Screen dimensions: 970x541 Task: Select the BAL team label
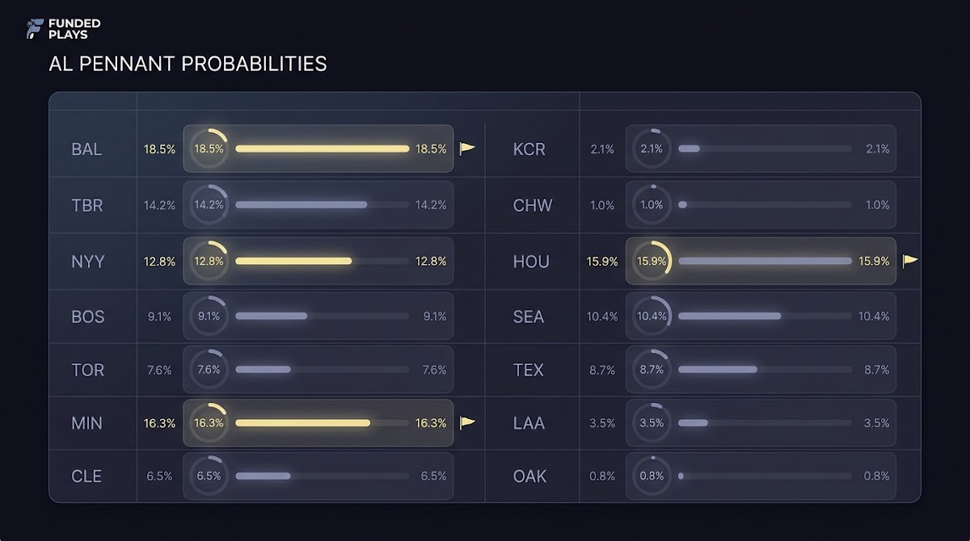[x=86, y=149]
